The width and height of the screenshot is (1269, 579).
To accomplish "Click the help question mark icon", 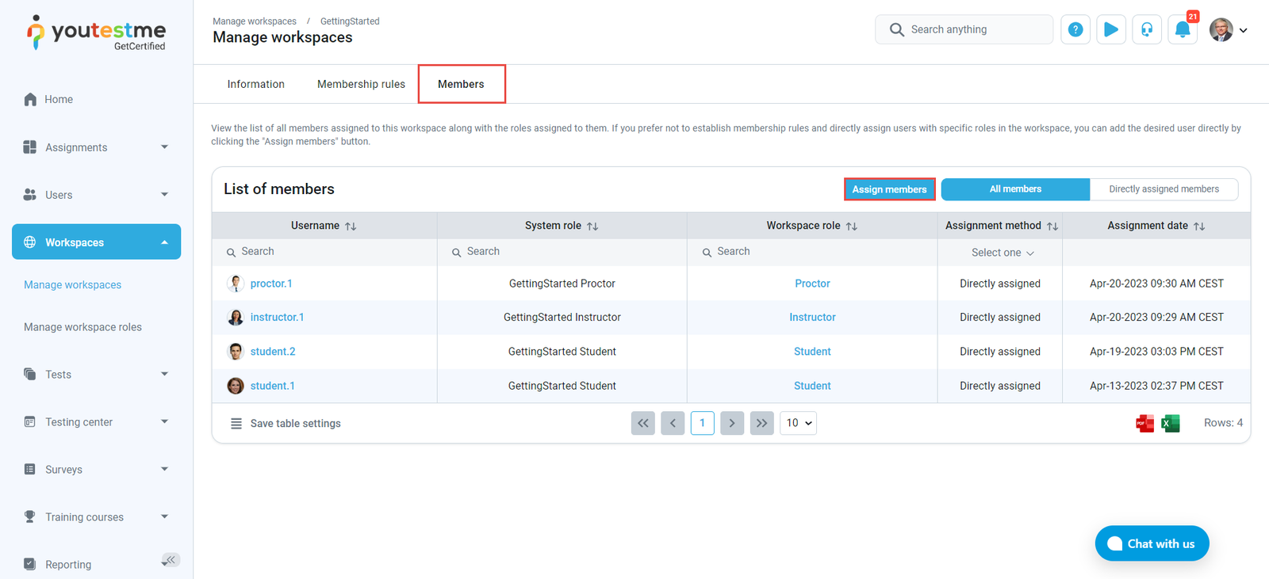I will coord(1075,29).
